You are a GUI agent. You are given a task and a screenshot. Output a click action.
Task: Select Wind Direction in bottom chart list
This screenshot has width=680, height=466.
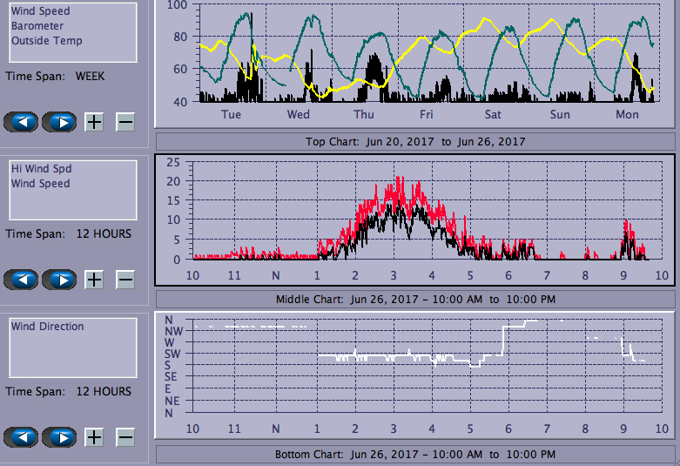[48, 327]
